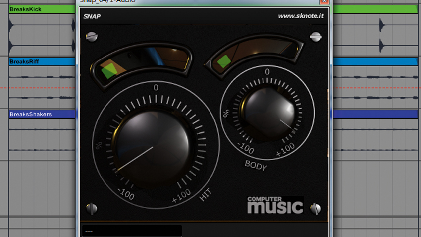Select the BreaksShakers track header
Viewport: 421px width, 237px height.
pyautogui.click(x=42, y=114)
